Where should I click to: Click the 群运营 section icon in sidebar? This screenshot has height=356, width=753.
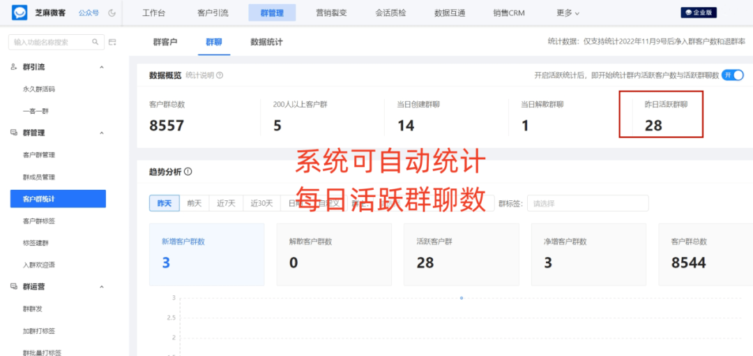tap(14, 286)
